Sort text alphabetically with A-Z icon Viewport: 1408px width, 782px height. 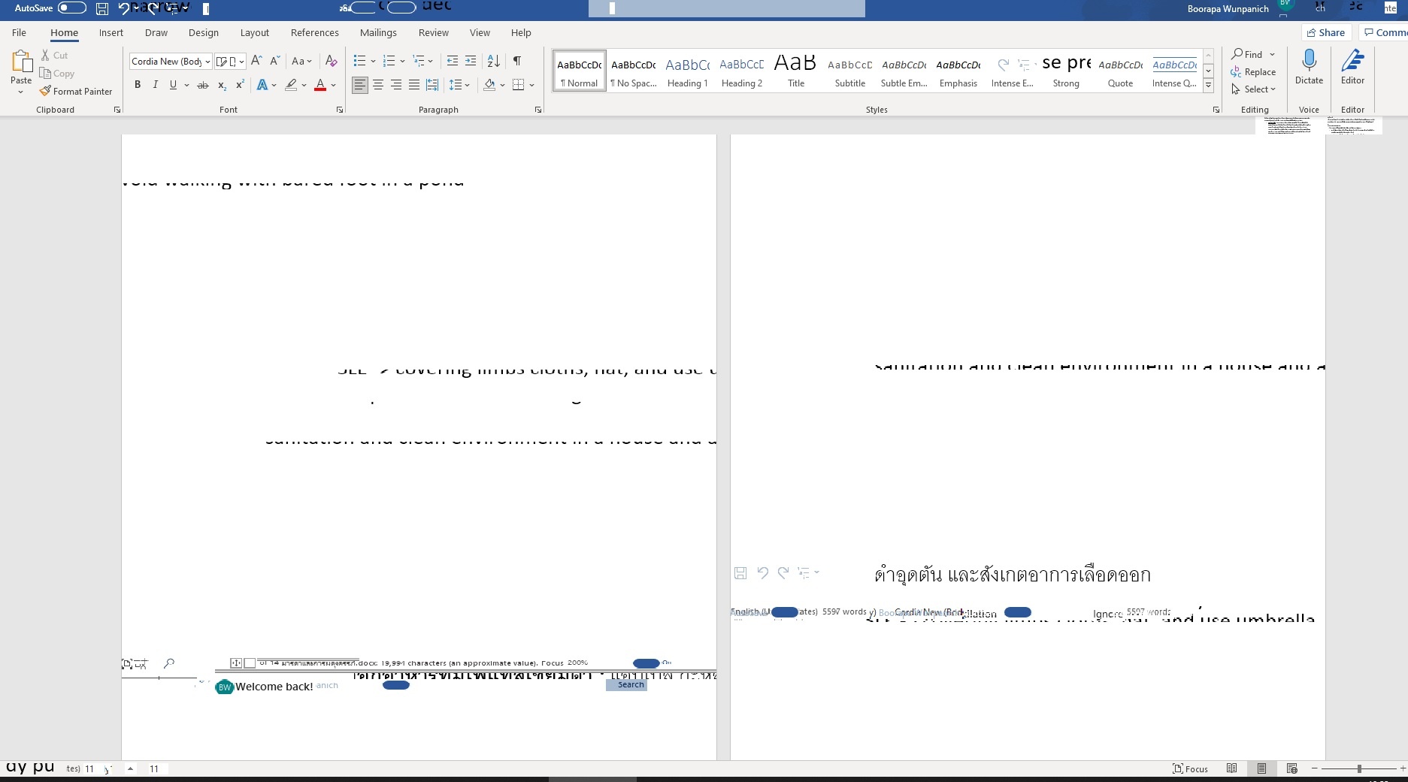[x=493, y=61]
